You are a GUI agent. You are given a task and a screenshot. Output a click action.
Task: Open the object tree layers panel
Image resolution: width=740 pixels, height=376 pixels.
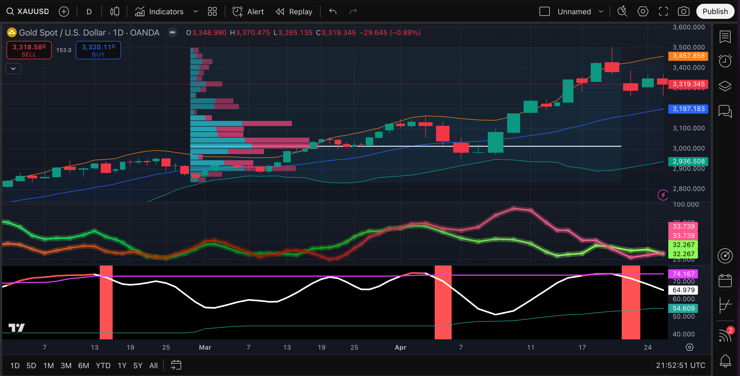[x=725, y=86]
